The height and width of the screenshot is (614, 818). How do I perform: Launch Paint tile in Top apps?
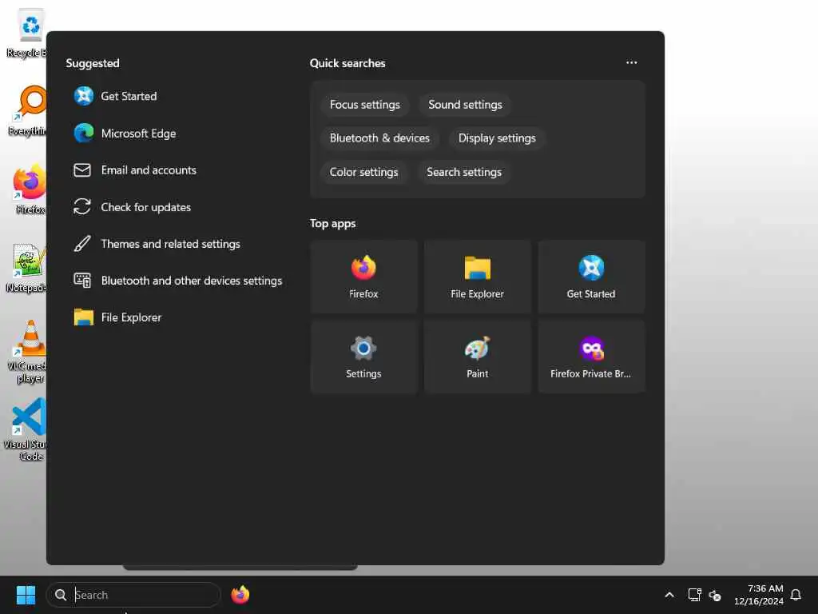[x=478, y=357]
